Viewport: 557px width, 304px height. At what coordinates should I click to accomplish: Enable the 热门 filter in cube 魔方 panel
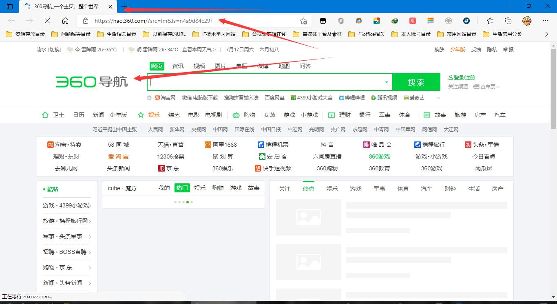(x=182, y=188)
